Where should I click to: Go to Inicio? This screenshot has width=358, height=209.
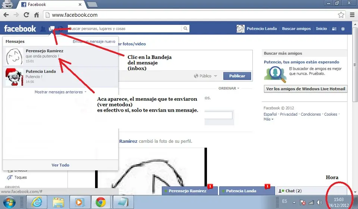point(321,29)
